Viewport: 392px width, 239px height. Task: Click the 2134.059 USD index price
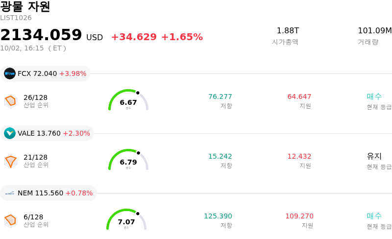(51, 35)
